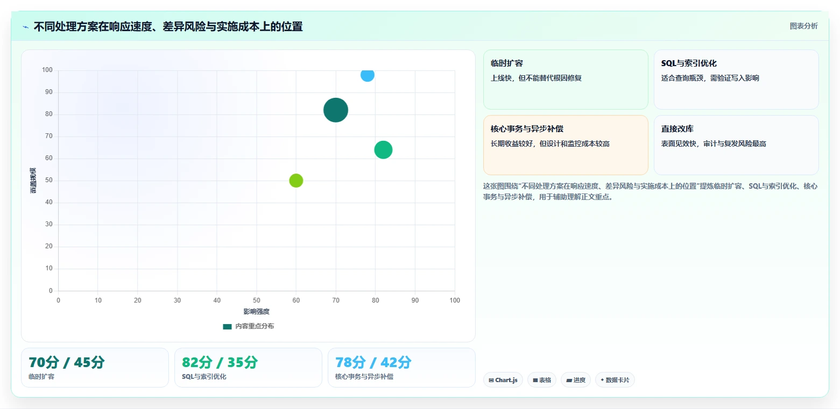This screenshot has height=409, width=840.
Task: Click the 78分 / 42分 stat card
Action: point(401,368)
